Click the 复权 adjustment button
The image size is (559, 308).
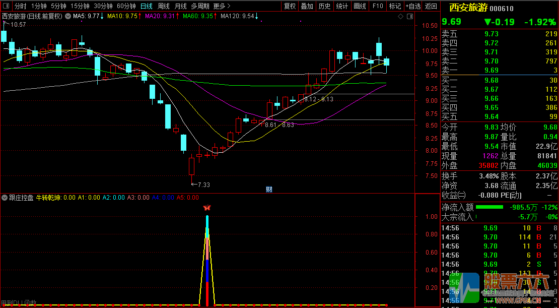click(290, 6)
